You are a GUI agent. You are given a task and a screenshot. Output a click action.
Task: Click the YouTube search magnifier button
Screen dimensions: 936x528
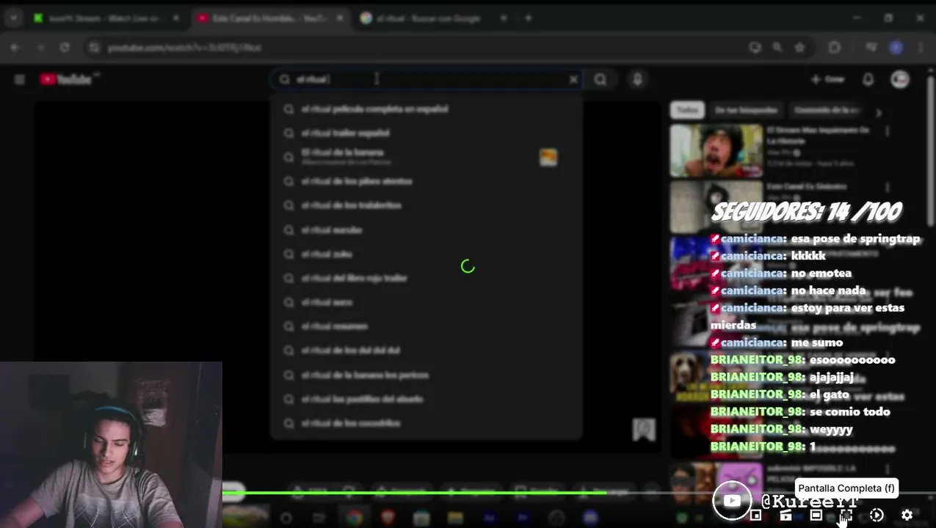(x=601, y=79)
